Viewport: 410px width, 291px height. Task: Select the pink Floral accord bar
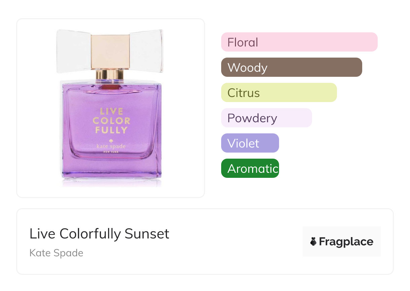(299, 42)
